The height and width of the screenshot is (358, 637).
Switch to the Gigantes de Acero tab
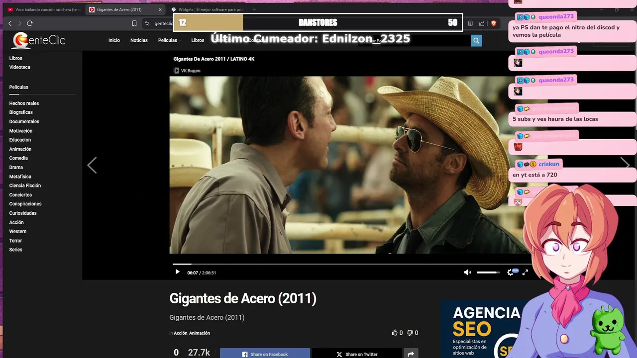125,9
